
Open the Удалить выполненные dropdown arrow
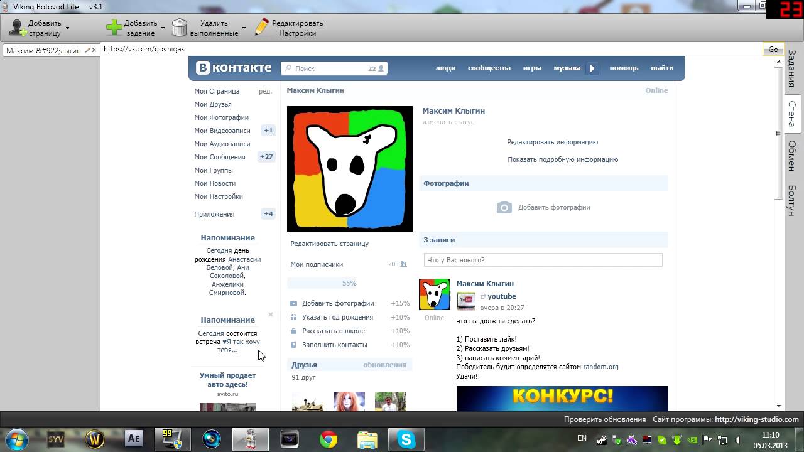(244, 28)
